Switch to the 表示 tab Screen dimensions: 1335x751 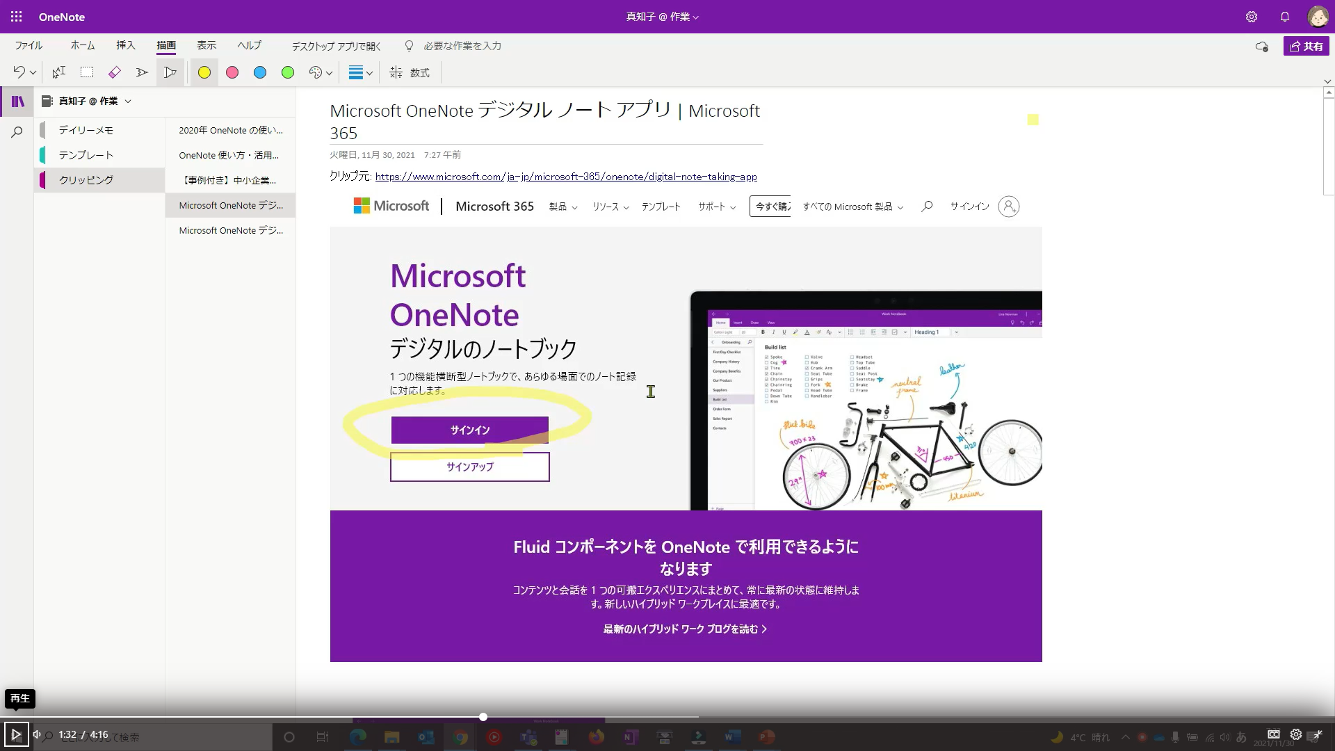(x=207, y=45)
